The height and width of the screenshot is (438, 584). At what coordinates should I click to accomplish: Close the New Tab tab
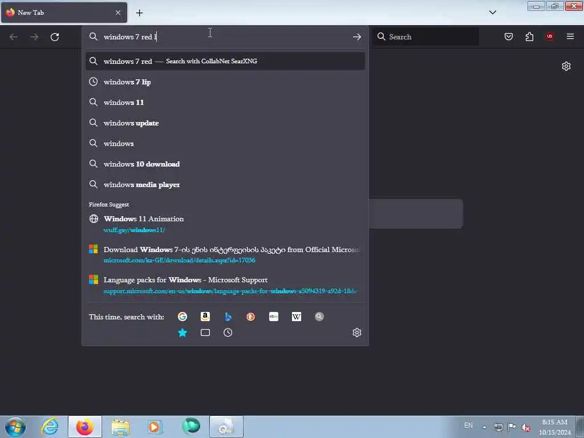coord(118,13)
